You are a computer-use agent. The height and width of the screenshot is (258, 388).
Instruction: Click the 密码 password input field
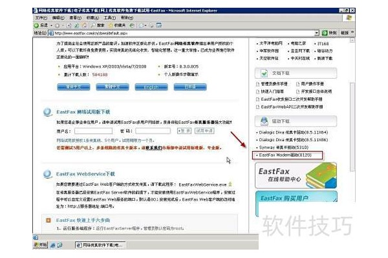click(153, 131)
